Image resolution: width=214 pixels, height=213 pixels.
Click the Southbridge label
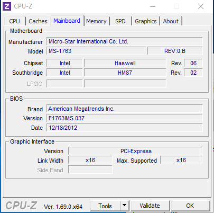point(27,73)
